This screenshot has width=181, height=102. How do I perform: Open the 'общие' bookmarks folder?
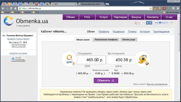click(x=6, y=12)
